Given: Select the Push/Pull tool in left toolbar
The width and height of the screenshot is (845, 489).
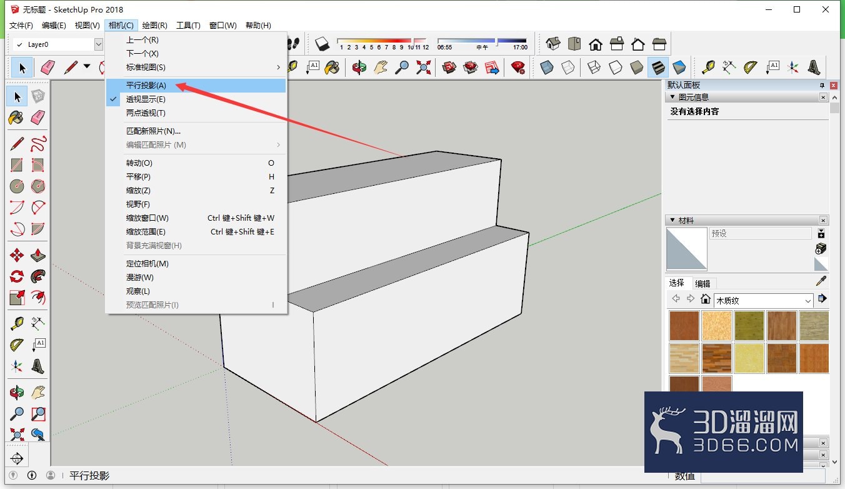Looking at the screenshot, I should (38, 255).
